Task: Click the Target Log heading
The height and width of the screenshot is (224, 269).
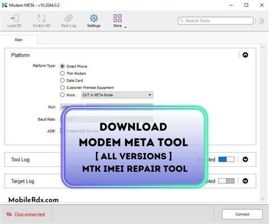Action: (x=23, y=181)
